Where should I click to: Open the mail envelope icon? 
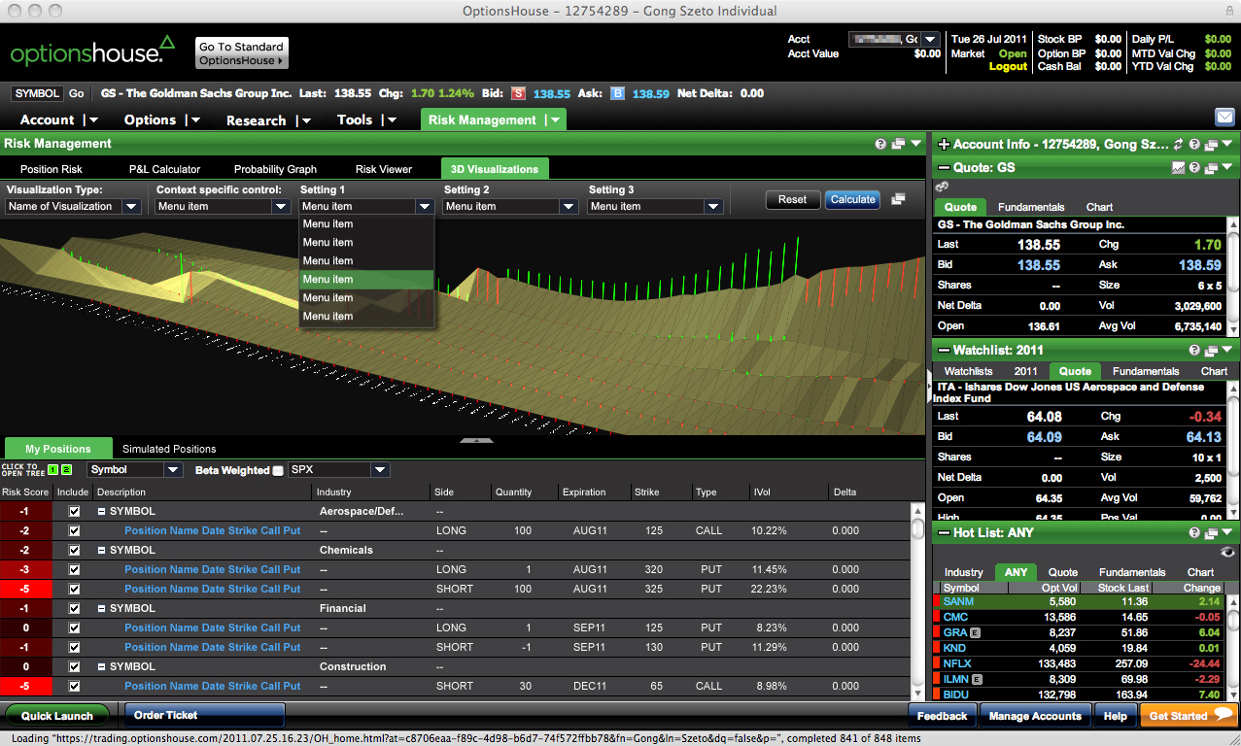(1224, 118)
